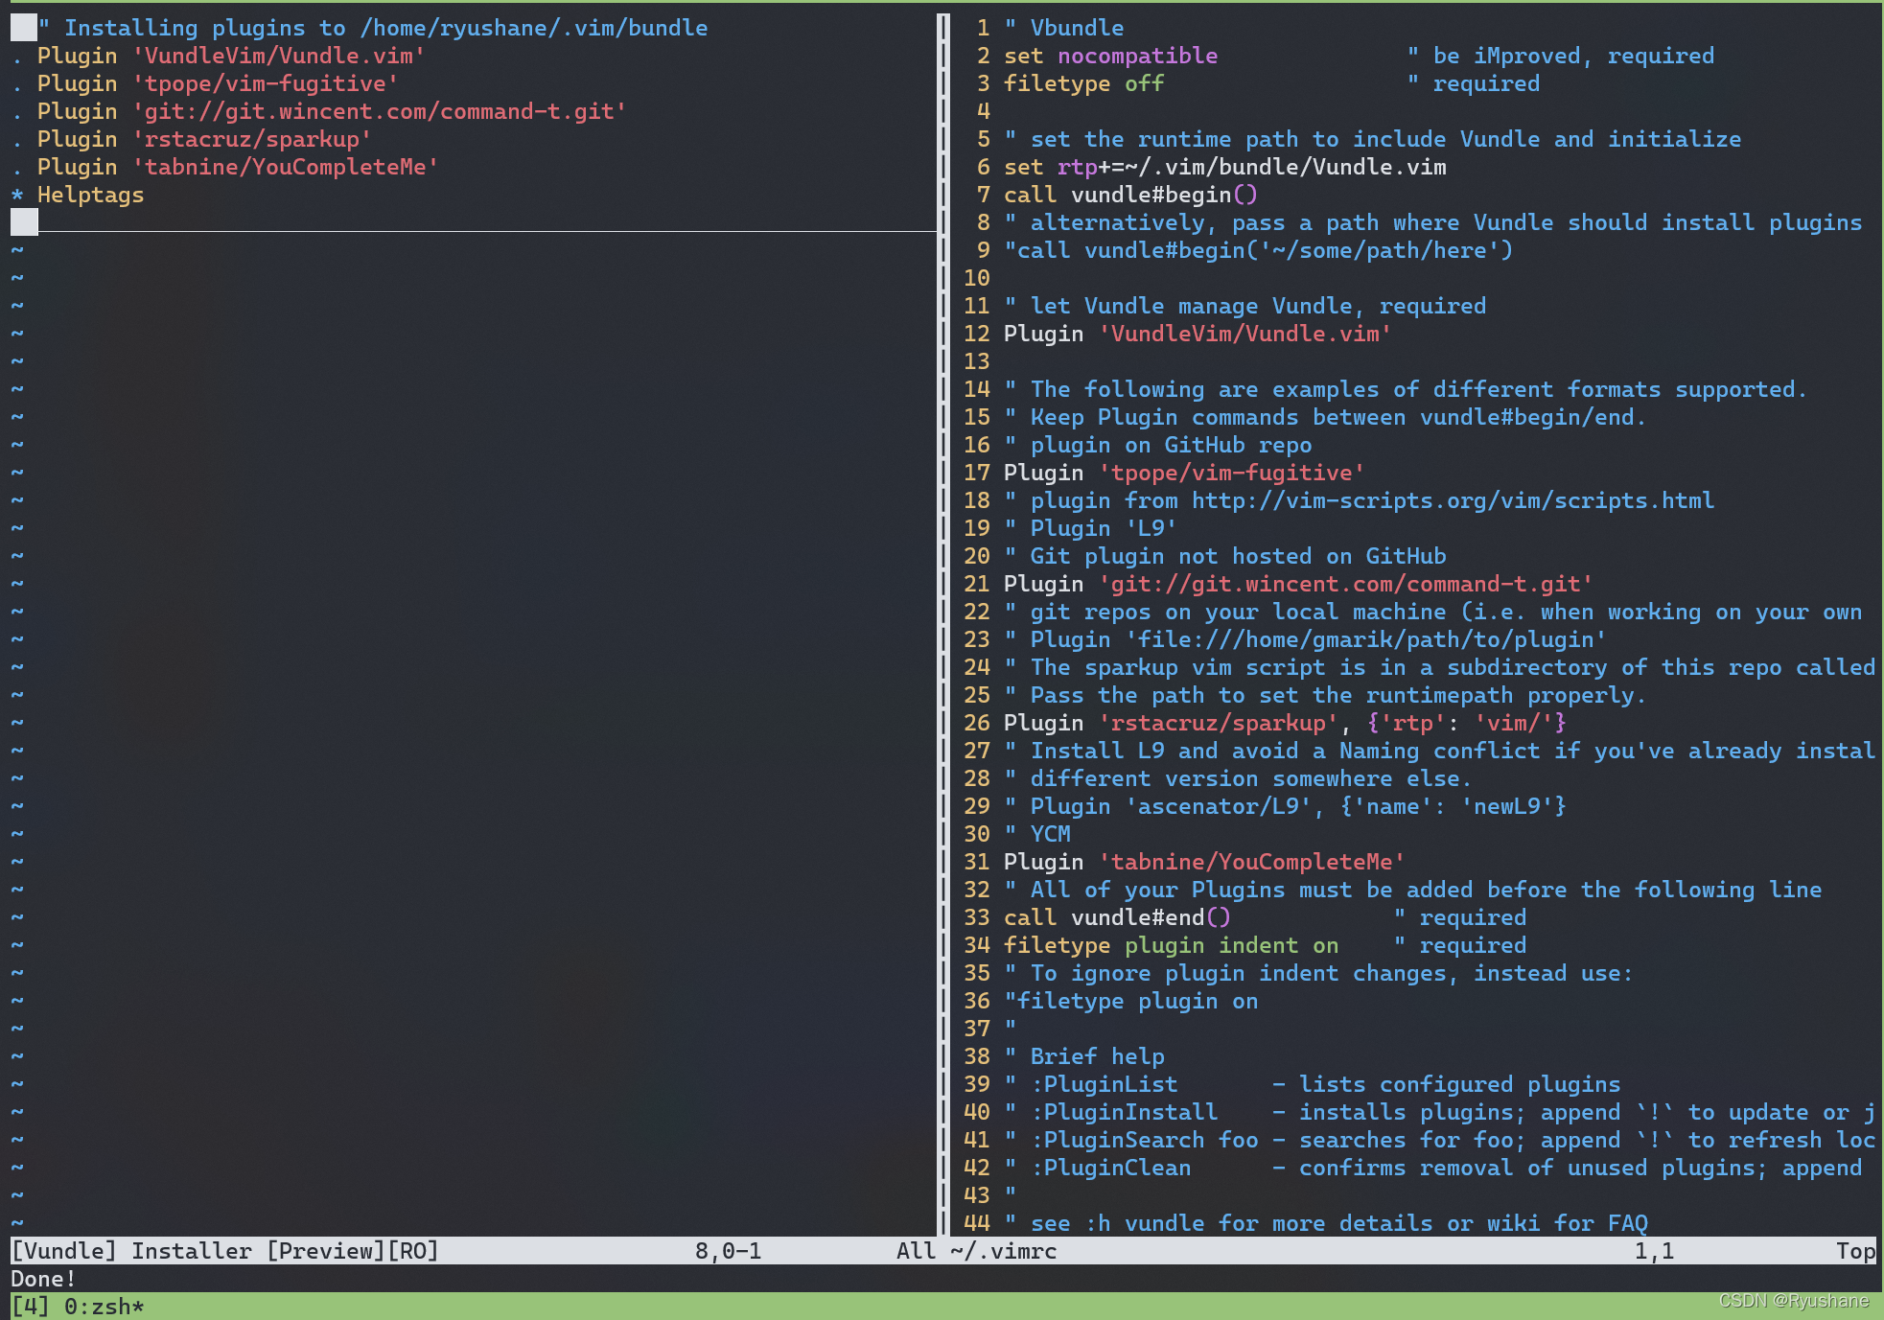Screen dimensions: 1884x1320
Task: Click line 17 Plugin 'tpope/vim-fugitive' in .vimrc
Action: point(1184,473)
